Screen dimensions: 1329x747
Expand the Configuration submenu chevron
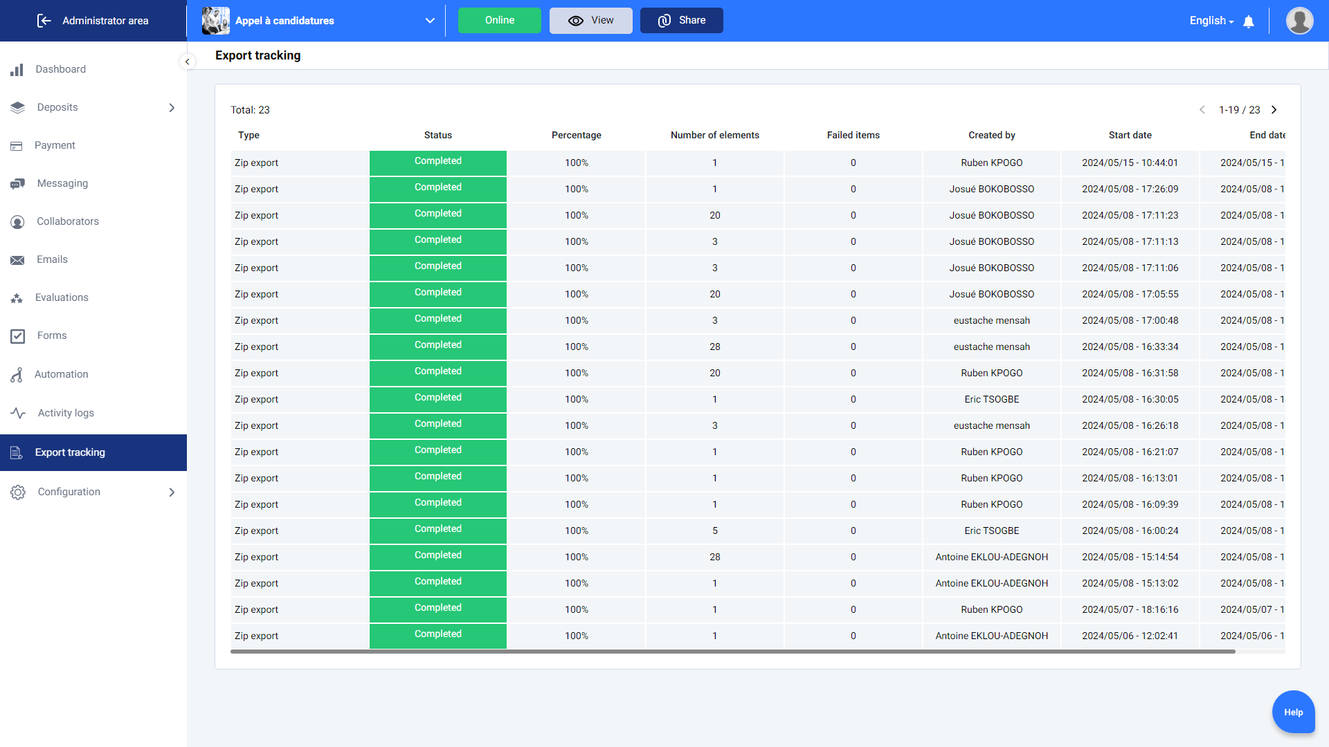tap(172, 492)
